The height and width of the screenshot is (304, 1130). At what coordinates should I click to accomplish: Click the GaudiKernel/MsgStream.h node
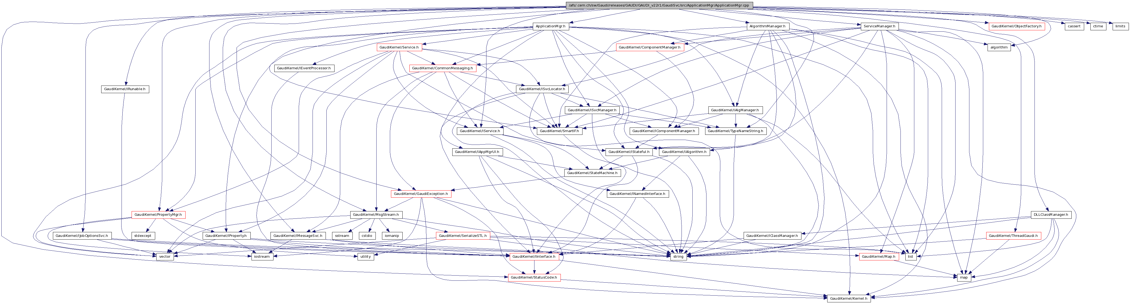[376, 215]
